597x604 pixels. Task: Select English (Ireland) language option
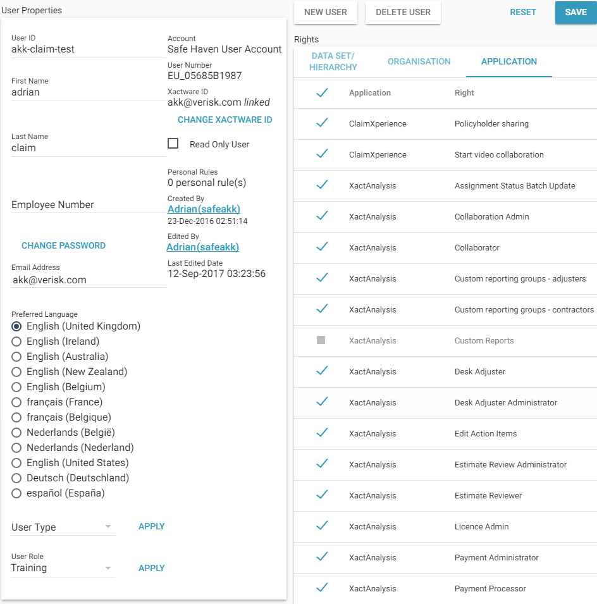[x=17, y=342]
